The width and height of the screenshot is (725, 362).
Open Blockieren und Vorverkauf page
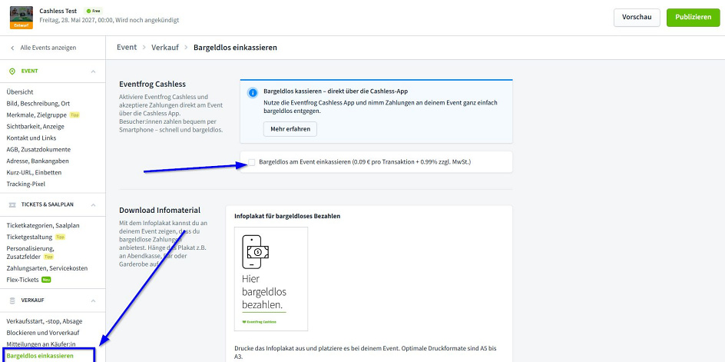pyautogui.click(x=43, y=333)
